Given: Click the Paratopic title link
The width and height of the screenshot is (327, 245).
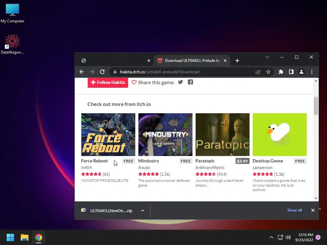Looking at the screenshot, I should click(x=205, y=161).
